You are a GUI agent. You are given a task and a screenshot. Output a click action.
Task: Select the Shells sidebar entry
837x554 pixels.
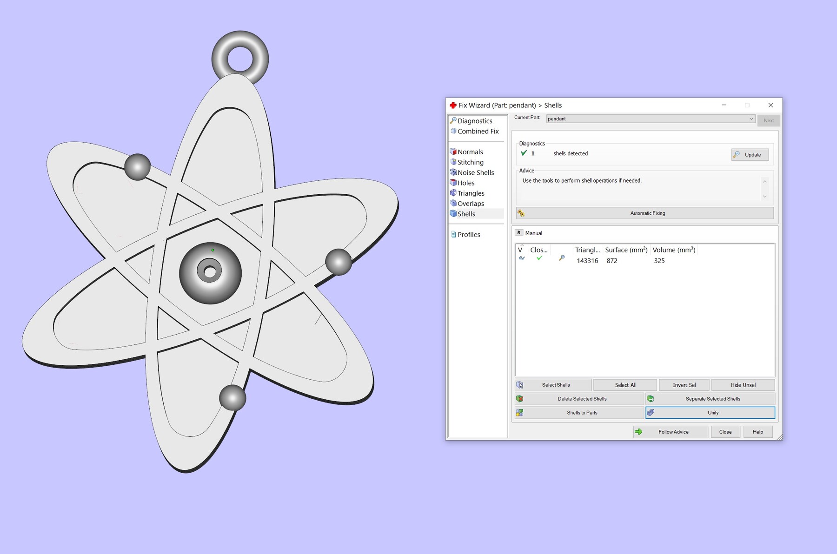point(466,214)
